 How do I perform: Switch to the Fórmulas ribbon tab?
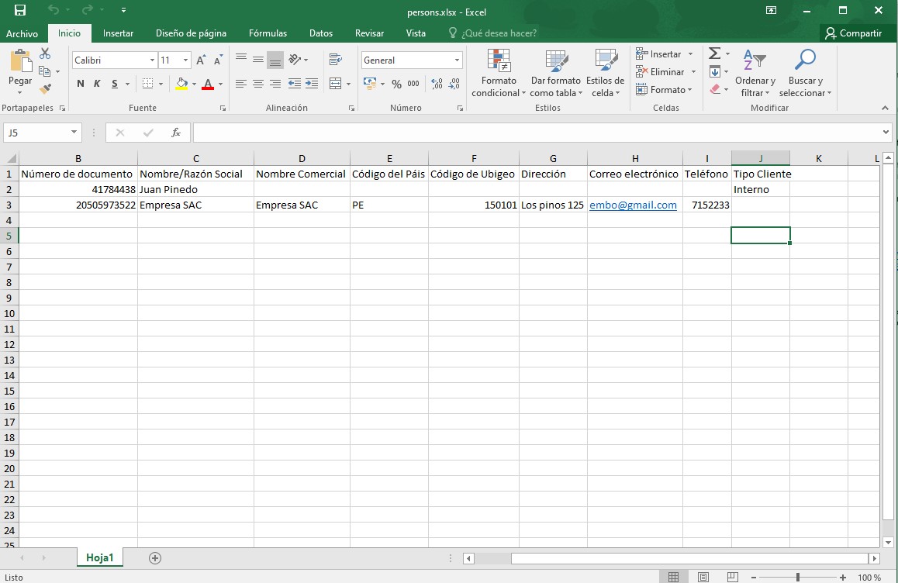pyautogui.click(x=268, y=33)
